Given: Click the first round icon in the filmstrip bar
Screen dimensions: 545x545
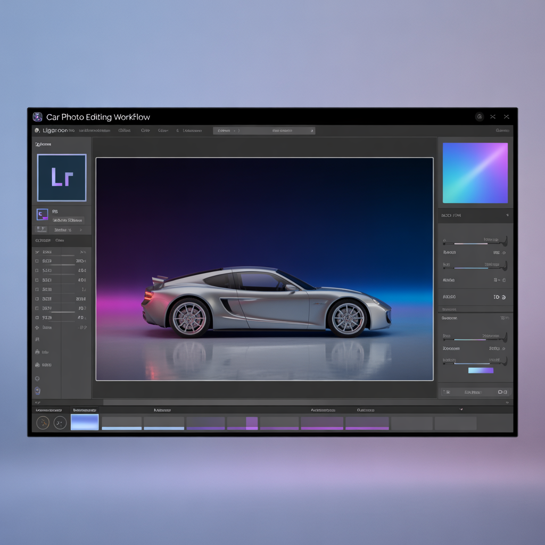Looking at the screenshot, I should tap(43, 423).
